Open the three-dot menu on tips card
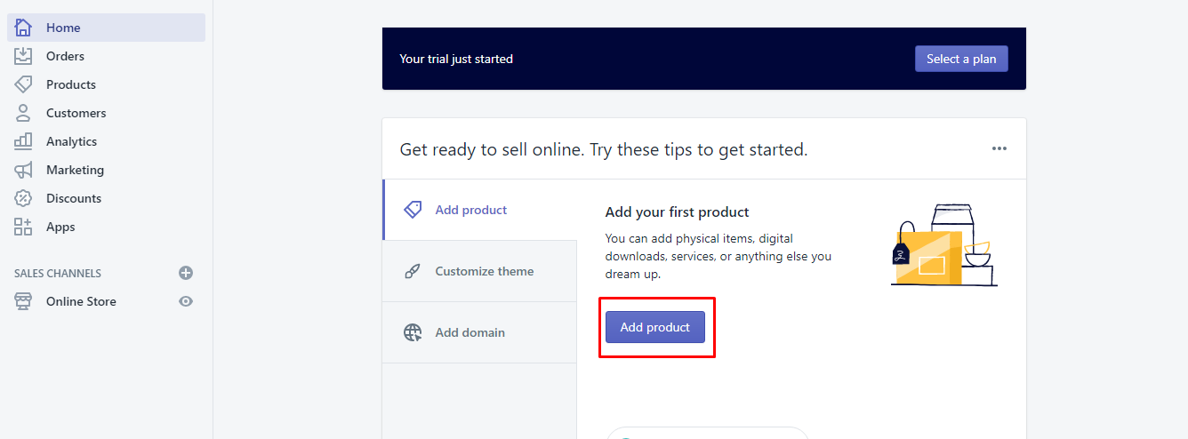 click(x=999, y=148)
